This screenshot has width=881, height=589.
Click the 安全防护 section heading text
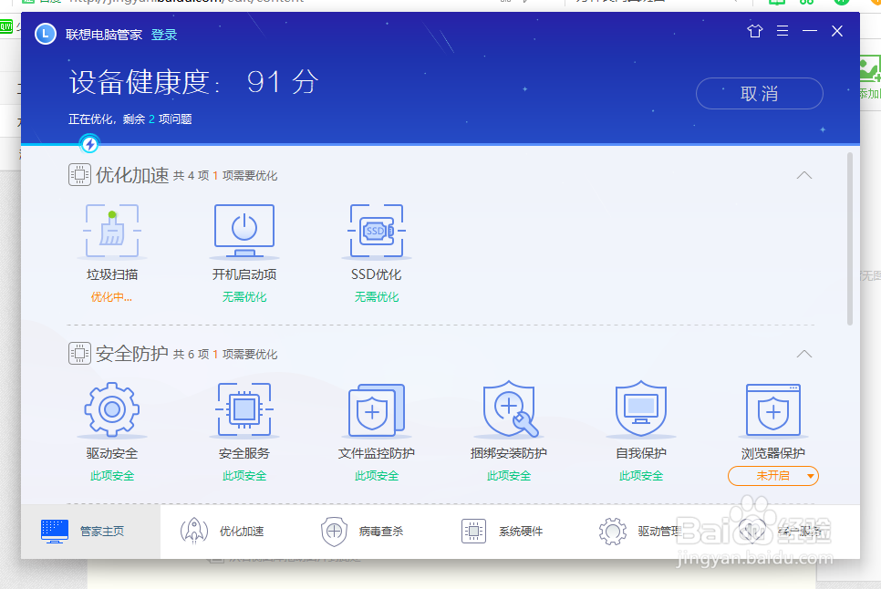tap(132, 354)
